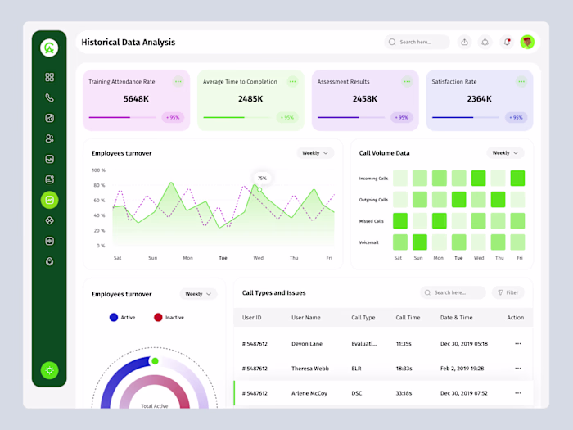Open the green settings gear button
The image size is (573, 430).
click(49, 370)
